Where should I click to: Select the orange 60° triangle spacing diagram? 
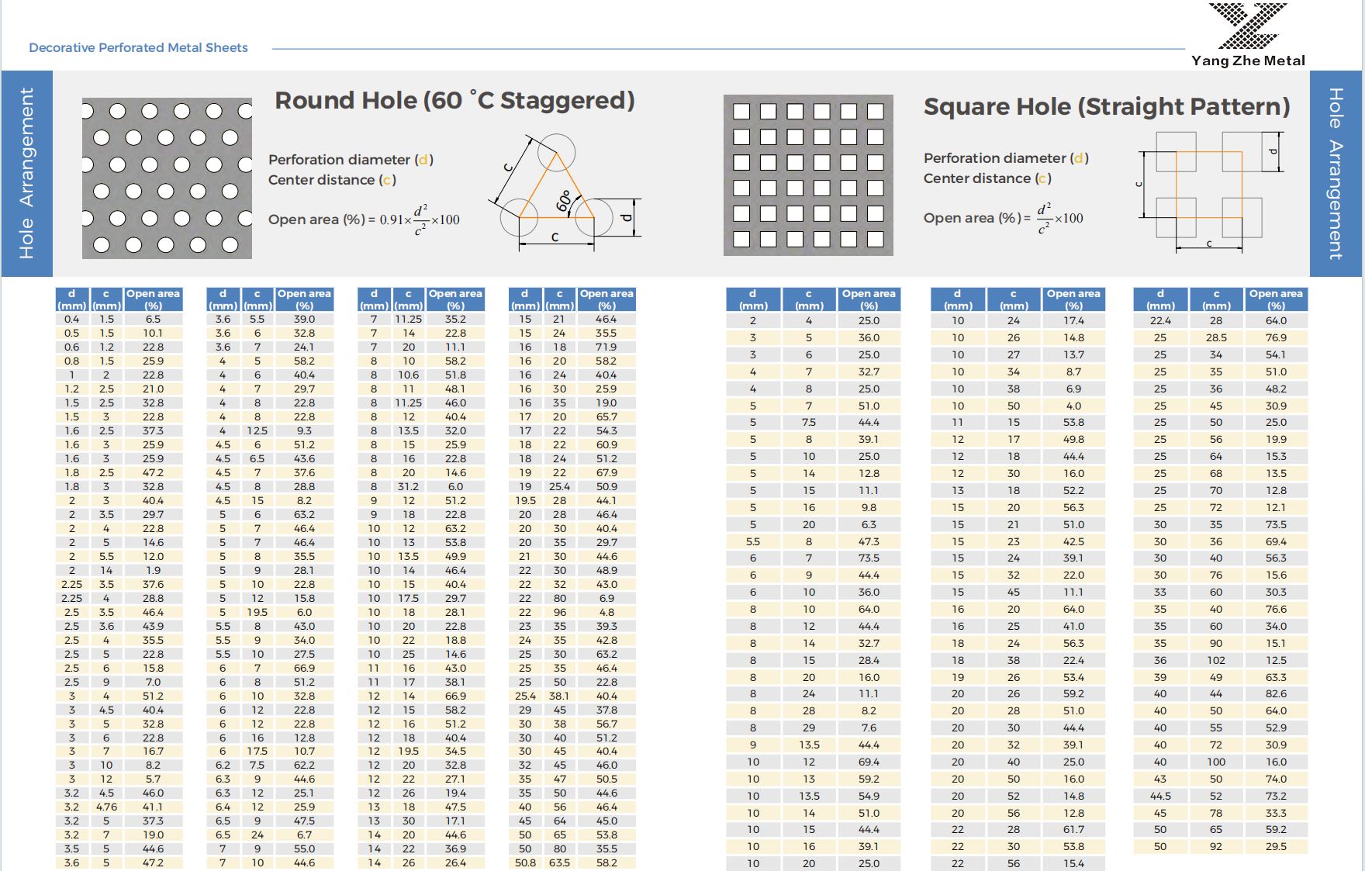[x=556, y=194]
